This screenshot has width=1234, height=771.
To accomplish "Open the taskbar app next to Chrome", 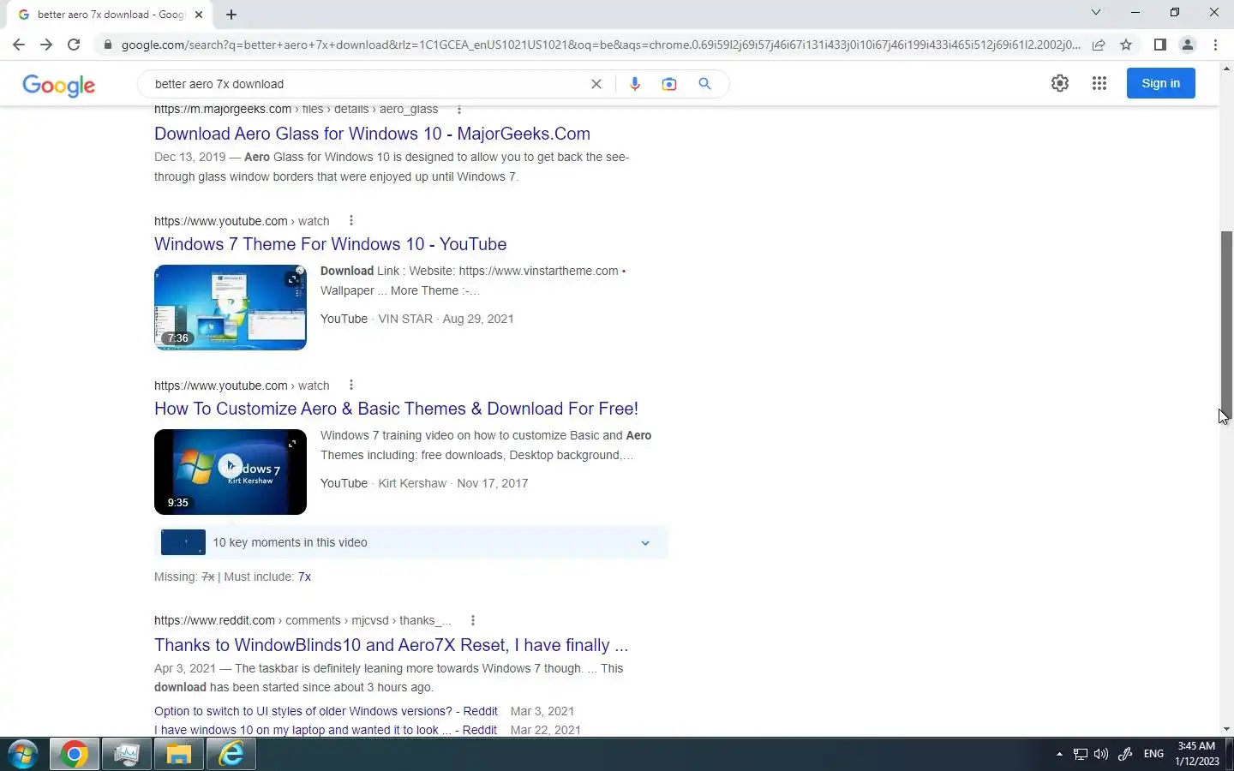I will (127, 755).
